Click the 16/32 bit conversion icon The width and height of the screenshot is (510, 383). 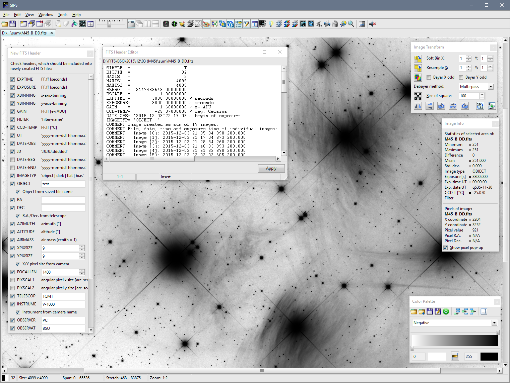pyautogui.click(x=480, y=106)
